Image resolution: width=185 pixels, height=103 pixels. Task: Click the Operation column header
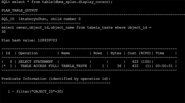click(x=28, y=53)
